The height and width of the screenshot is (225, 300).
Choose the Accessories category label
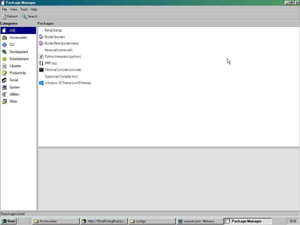(x=18, y=37)
